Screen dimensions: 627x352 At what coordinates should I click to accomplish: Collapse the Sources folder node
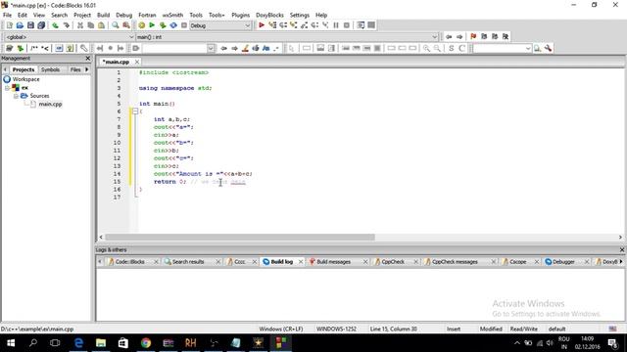[16, 96]
